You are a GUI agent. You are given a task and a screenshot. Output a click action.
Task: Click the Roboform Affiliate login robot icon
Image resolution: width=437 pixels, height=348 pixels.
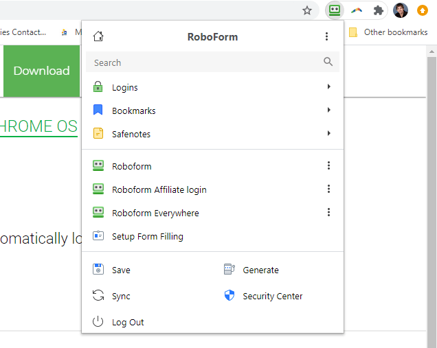tap(98, 189)
